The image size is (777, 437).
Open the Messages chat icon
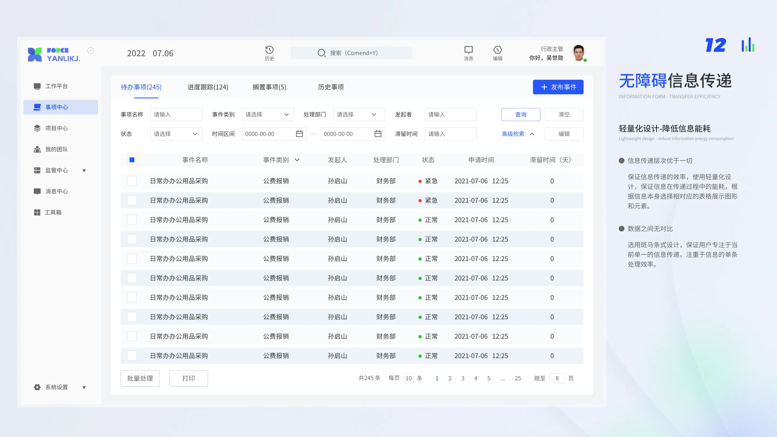(x=468, y=50)
